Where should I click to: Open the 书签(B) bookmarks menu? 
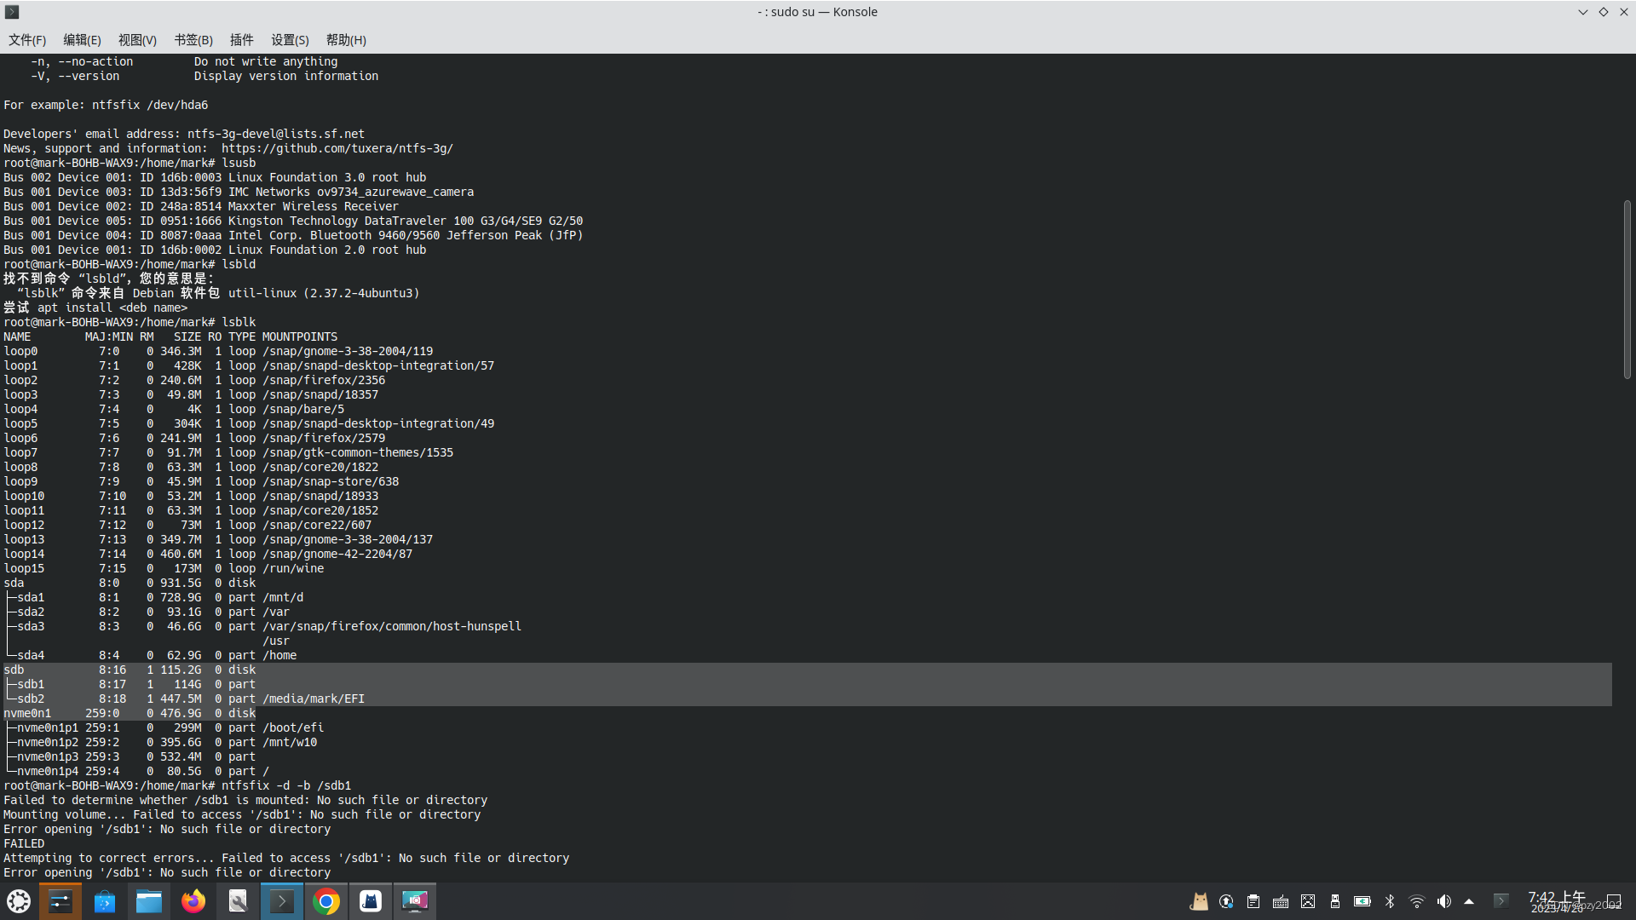click(x=193, y=40)
